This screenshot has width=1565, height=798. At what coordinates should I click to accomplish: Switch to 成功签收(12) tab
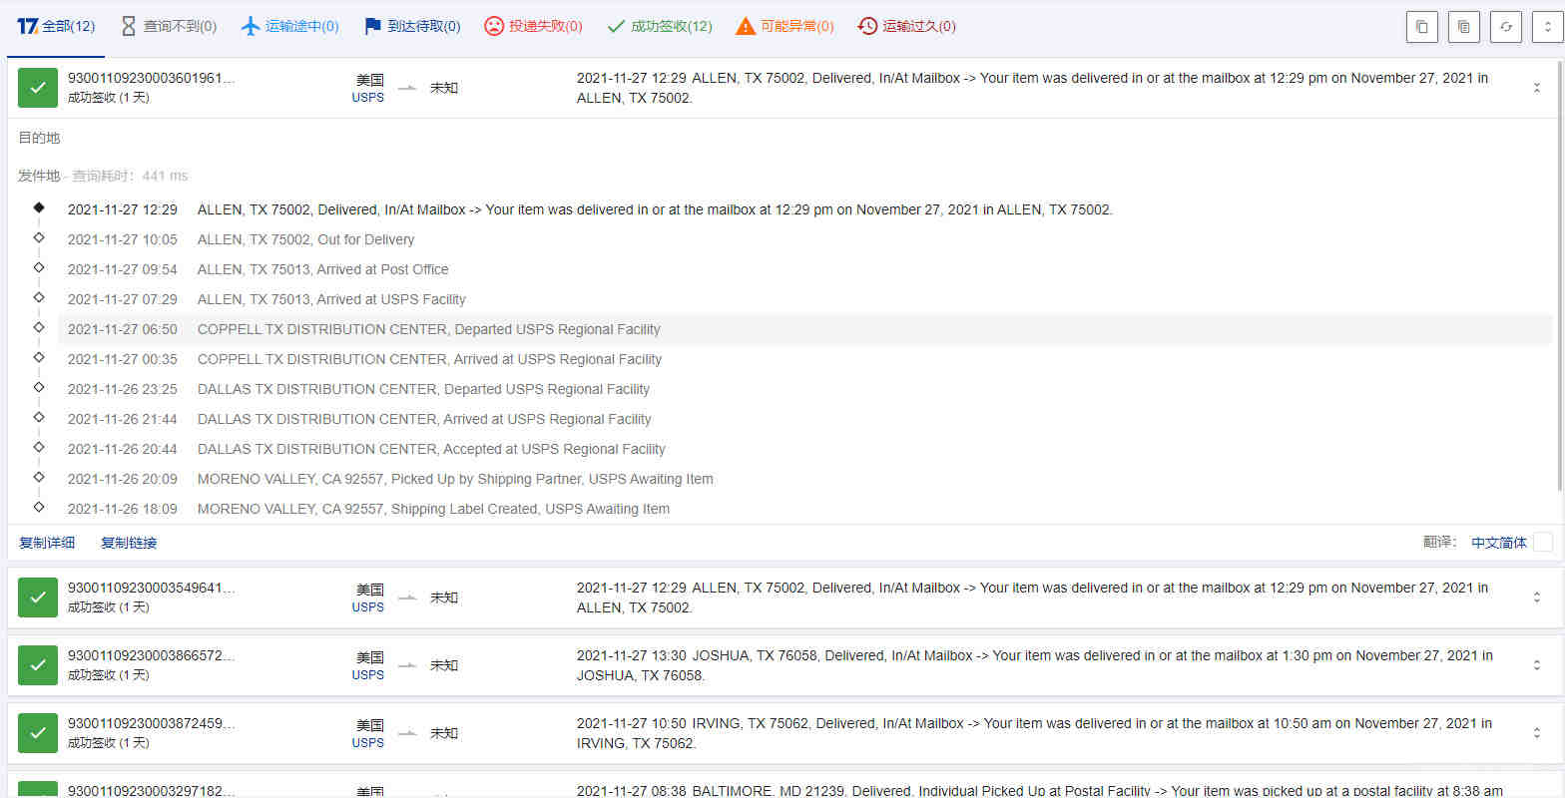[660, 27]
